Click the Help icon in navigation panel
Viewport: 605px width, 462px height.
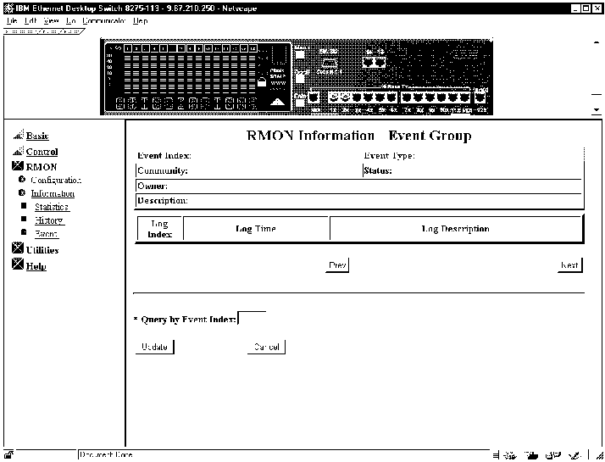(x=19, y=266)
